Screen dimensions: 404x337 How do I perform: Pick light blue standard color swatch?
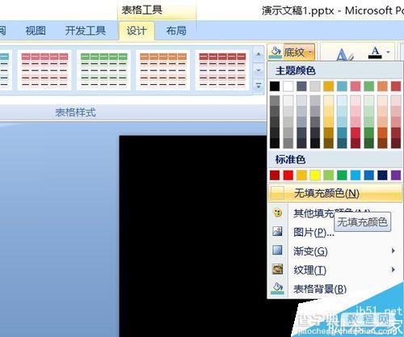point(356,175)
